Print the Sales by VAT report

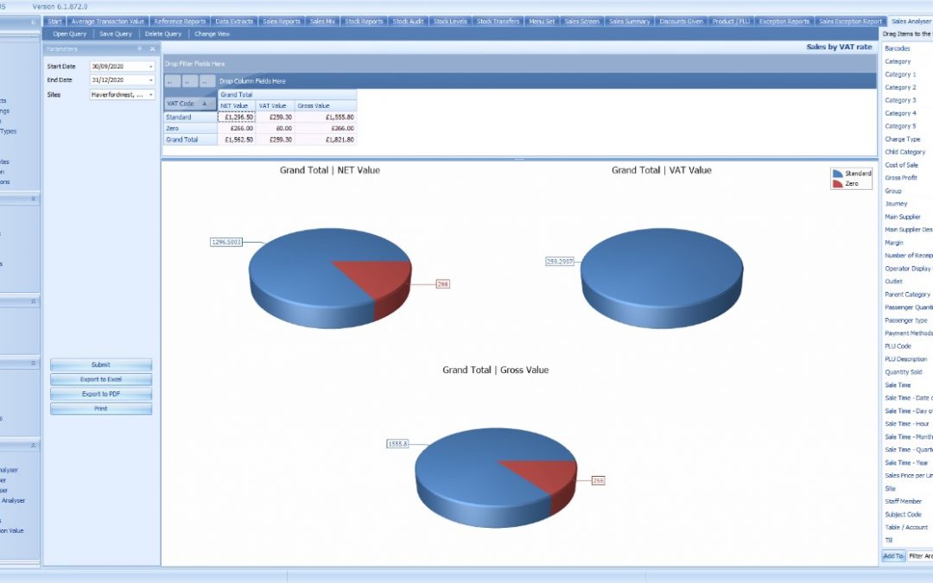[100, 408]
